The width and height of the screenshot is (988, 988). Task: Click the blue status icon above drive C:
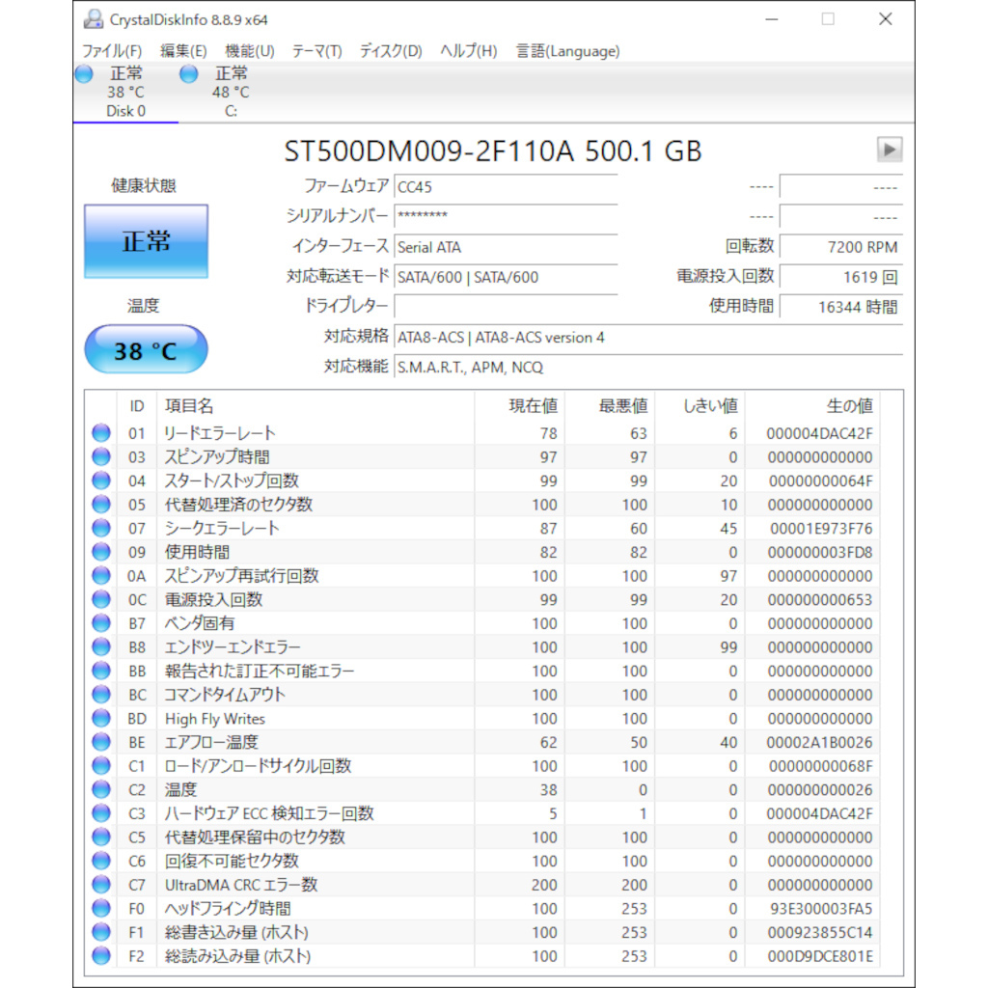tap(187, 72)
